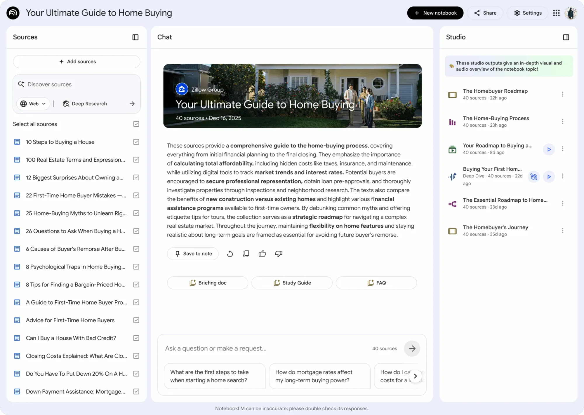The image size is (584, 415).
Task: Open the Settings menu
Action: point(527,13)
